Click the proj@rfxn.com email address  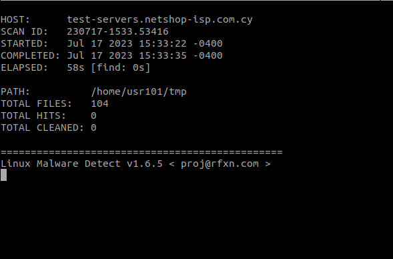pos(220,164)
